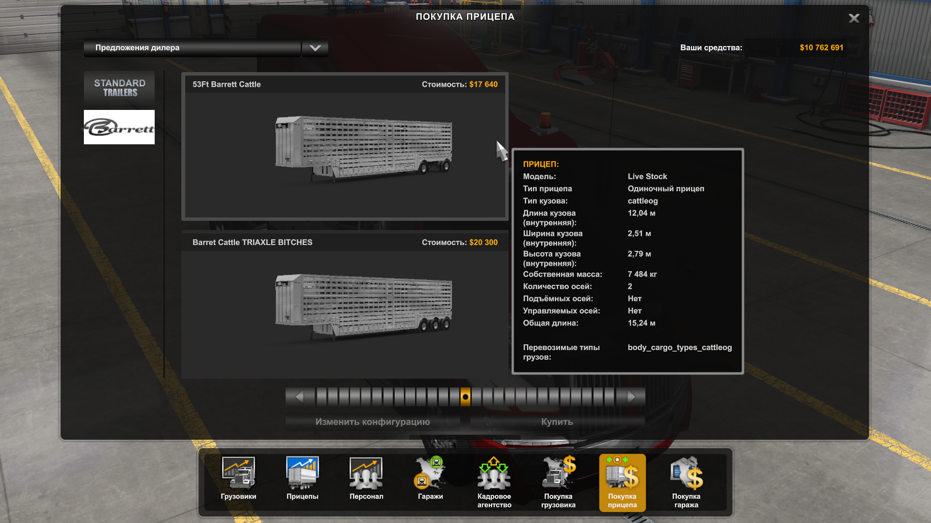Click the Ваши средства label
The width and height of the screenshot is (931, 523).
[x=711, y=47]
